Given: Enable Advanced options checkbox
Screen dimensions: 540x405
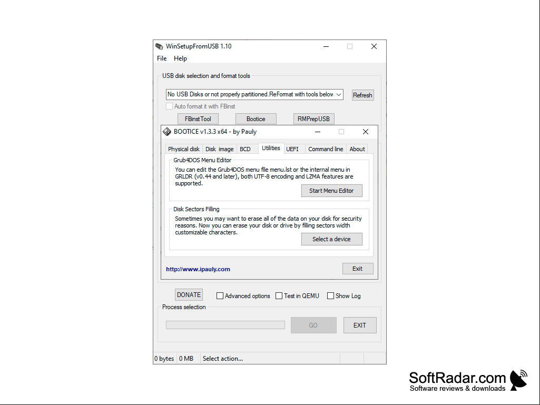Looking at the screenshot, I should [x=220, y=296].
